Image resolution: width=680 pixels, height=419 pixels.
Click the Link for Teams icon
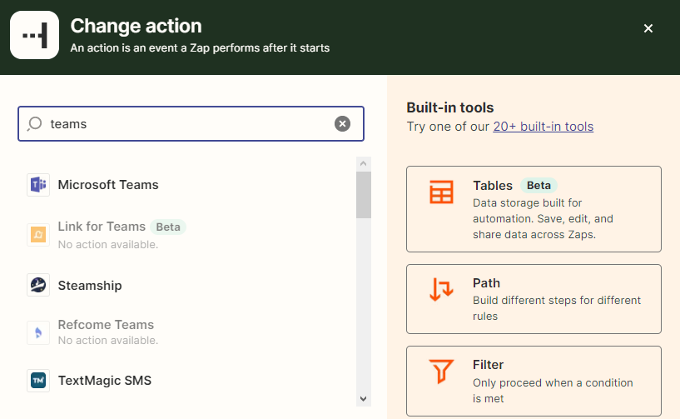tap(38, 235)
